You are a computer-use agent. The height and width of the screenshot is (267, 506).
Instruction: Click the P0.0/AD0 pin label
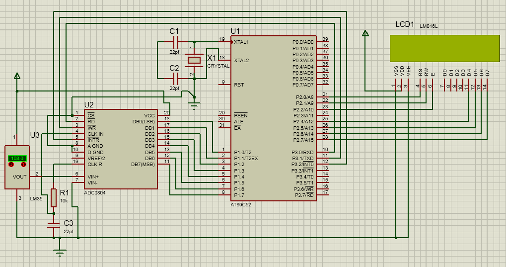303,42
